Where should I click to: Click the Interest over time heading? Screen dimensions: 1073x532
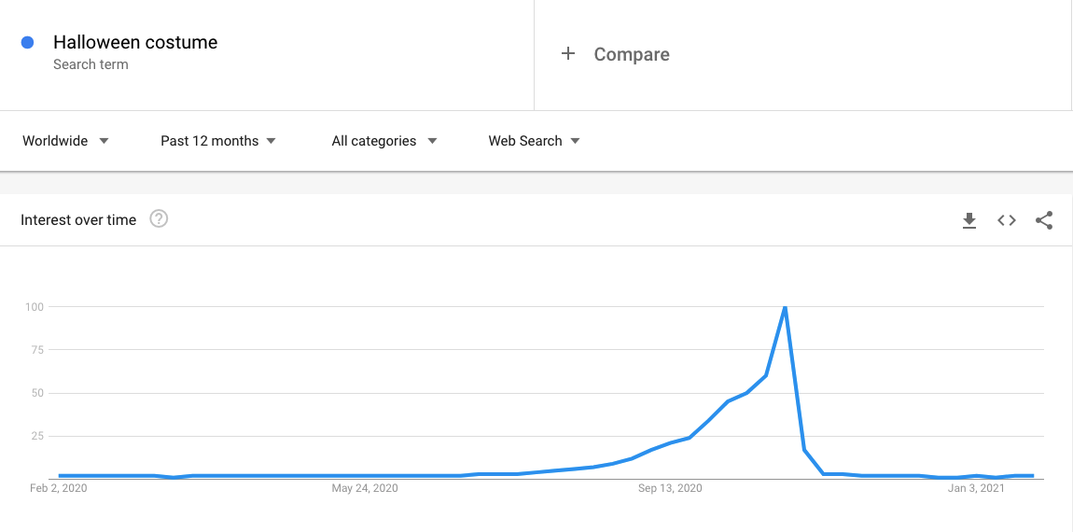[x=78, y=220]
